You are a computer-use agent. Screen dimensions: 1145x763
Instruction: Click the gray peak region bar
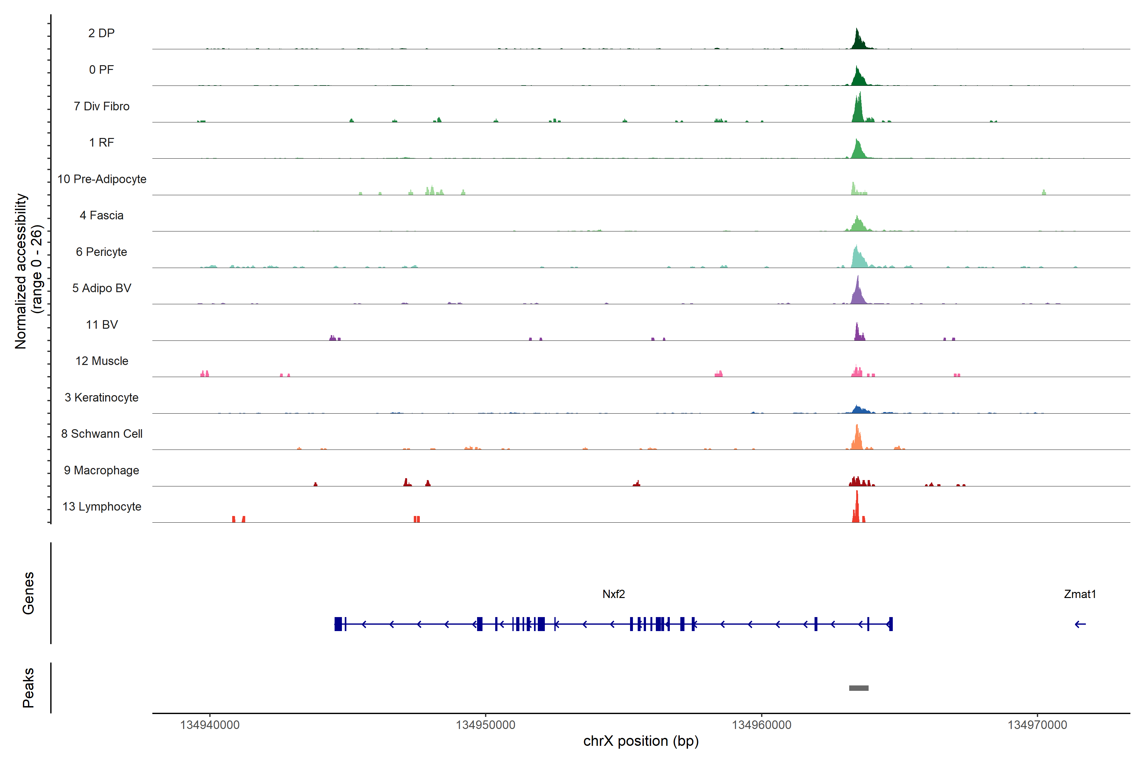pyautogui.click(x=858, y=688)
